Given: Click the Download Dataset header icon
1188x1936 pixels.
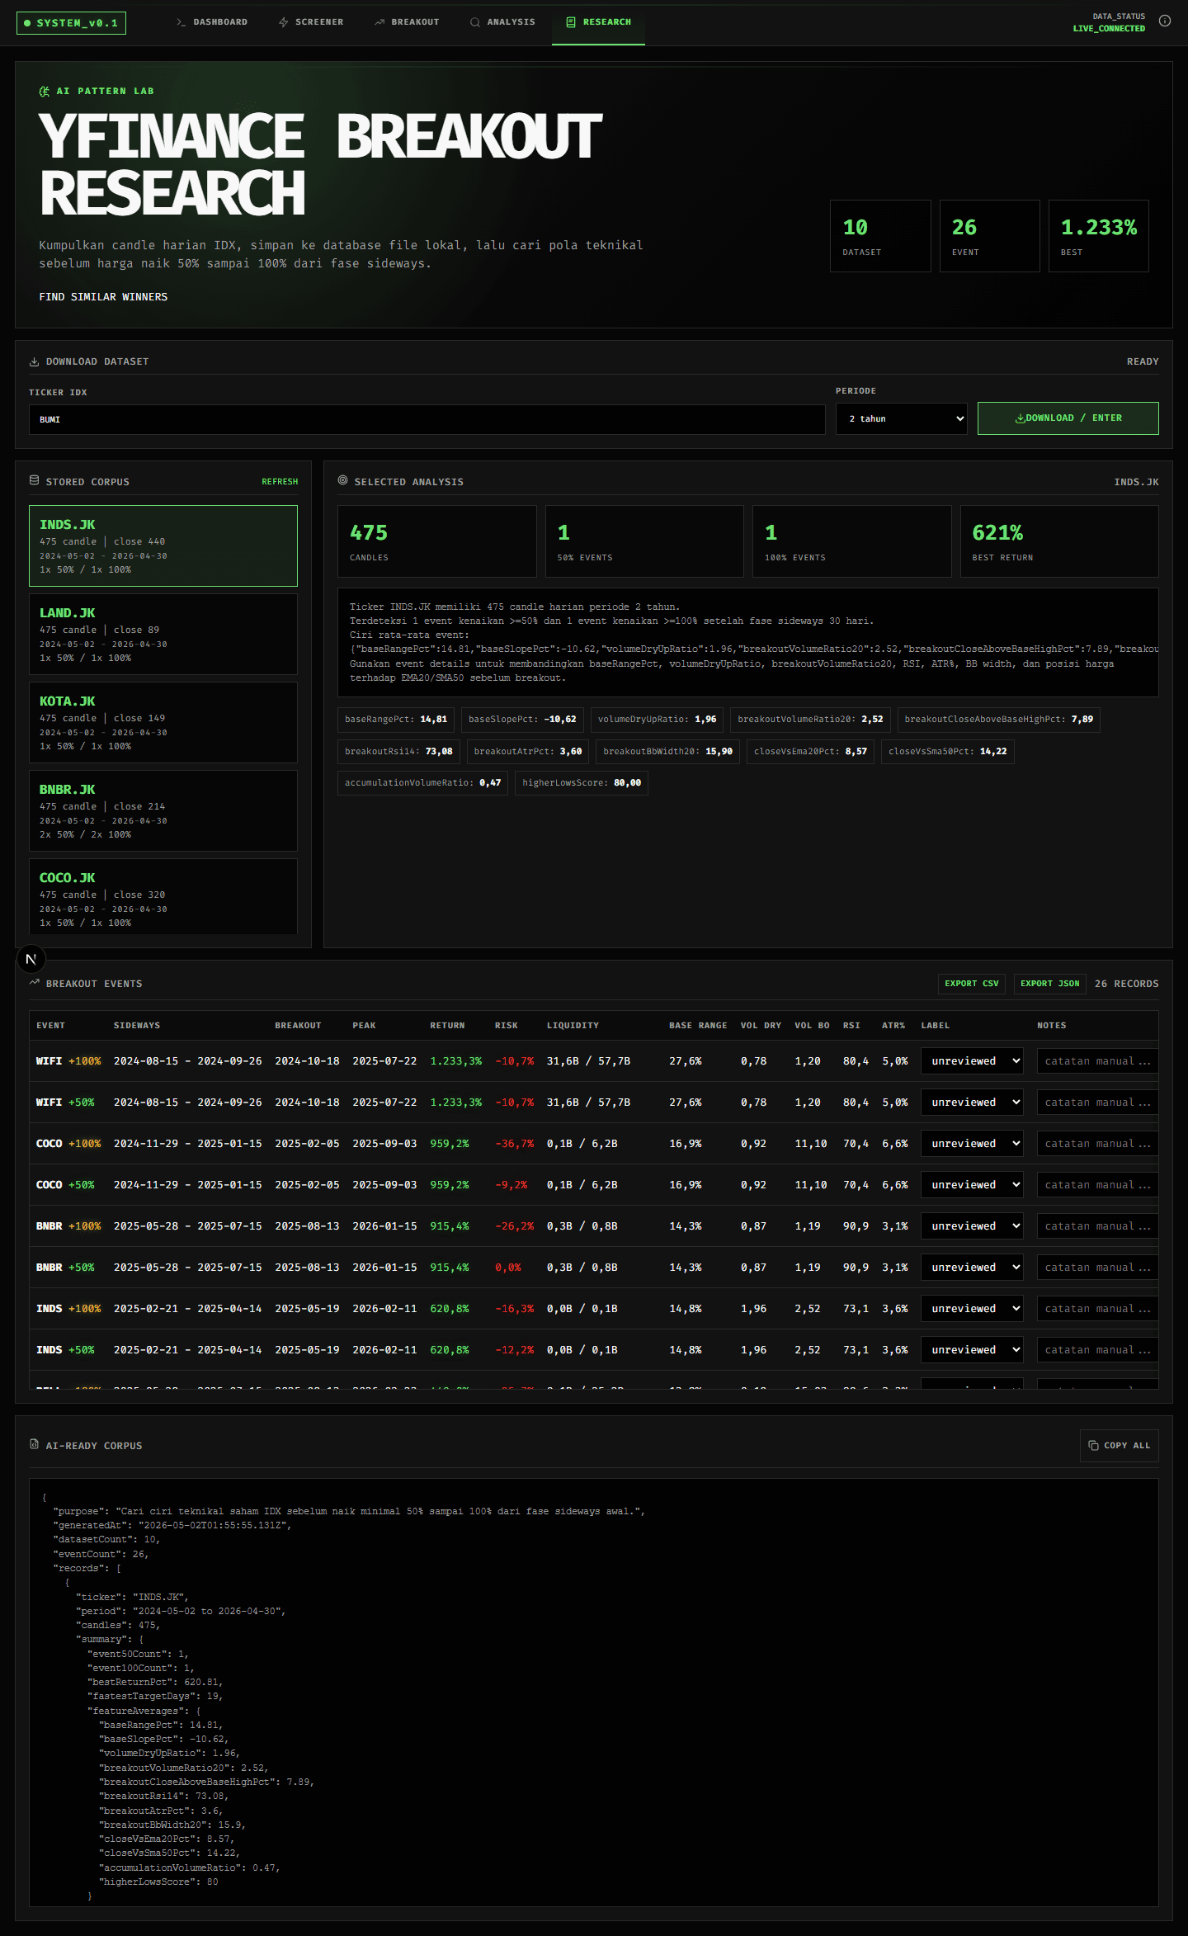Looking at the screenshot, I should (34, 361).
